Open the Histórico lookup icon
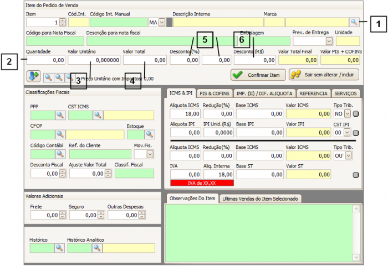Image resolution: width=388 pixels, height=266 pixels. (60, 248)
